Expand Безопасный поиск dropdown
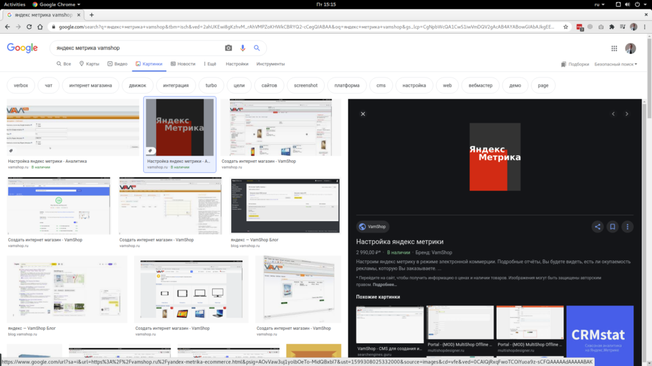This screenshot has height=366, width=652. click(x=616, y=64)
